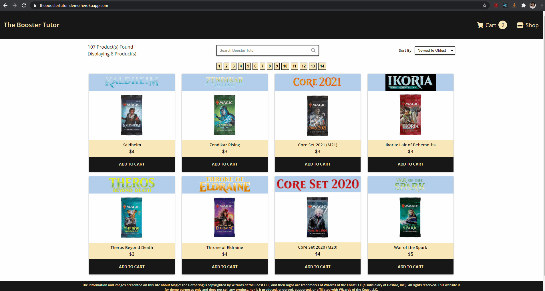This screenshot has width=545, height=291.
Task: Click the Throne of Eldraine logo banner
Action: (225, 185)
